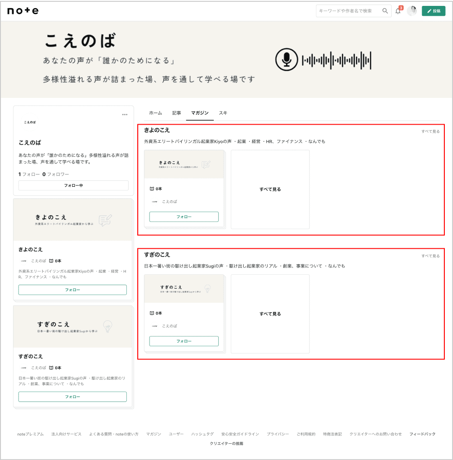The image size is (453, 460).
Task: Open マガジン footer link
Action: tap(154, 434)
